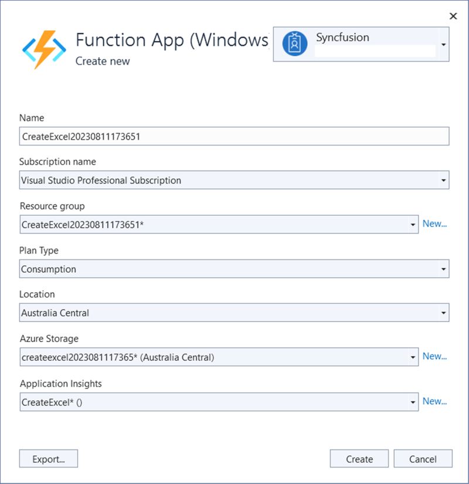
Task: Expand the Location dropdown
Action: (444, 313)
